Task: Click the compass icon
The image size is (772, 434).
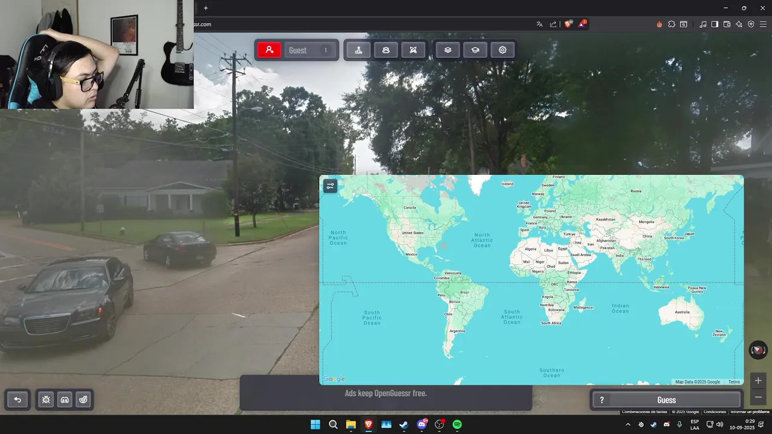Action: (x=758, y=350)
